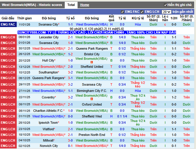Click score 0-0 in Sheffield Wed row

pyautogui.click(x=70, y=116)
